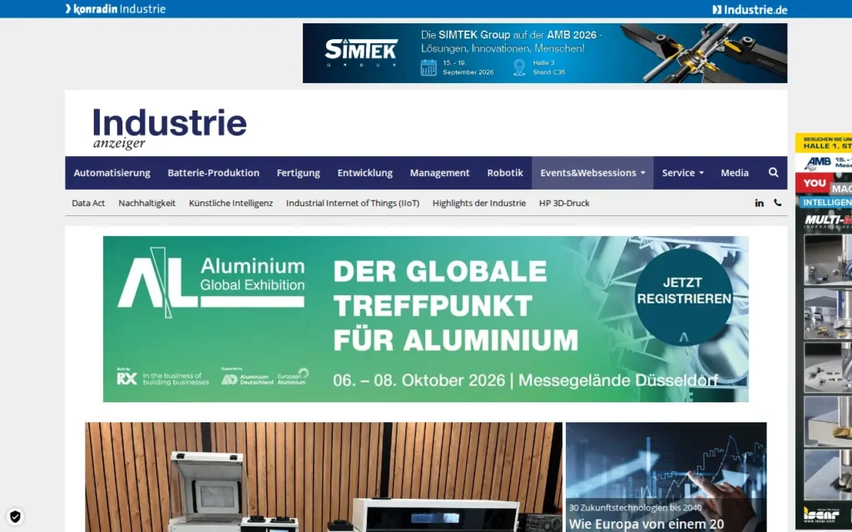Open the Data Act topic link

pos(88,203)
